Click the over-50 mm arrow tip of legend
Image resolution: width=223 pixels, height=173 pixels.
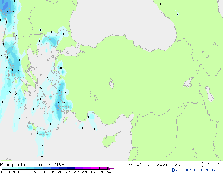pyautogui.click(x=111, y=168)
